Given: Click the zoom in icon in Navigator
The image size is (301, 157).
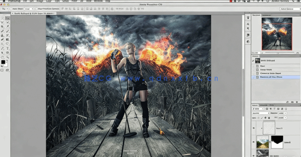Looking at the screenshot, I should 298,53.
